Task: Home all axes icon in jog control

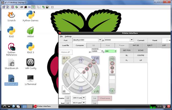Action: [65, 90]
